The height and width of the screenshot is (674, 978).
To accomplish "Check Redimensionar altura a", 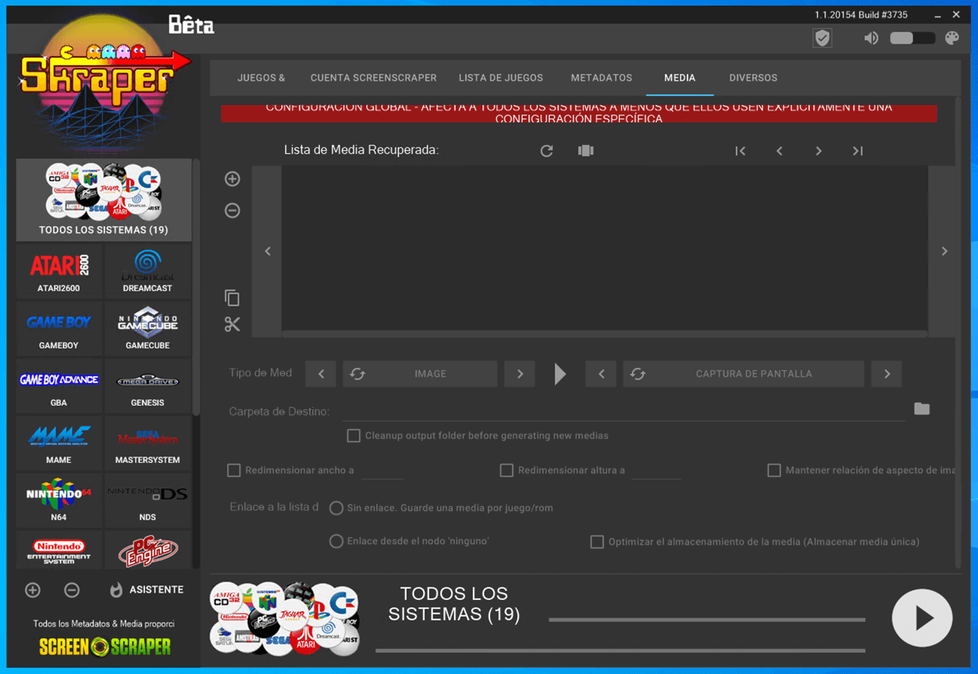I will (507, 470).
